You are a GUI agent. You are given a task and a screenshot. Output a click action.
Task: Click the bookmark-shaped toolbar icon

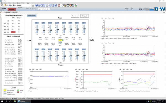63,5
